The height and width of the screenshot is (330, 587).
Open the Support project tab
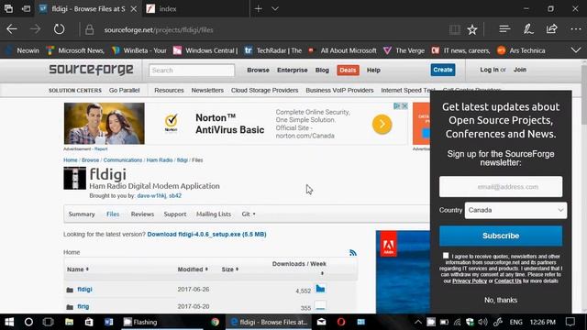tap(175, 214)
